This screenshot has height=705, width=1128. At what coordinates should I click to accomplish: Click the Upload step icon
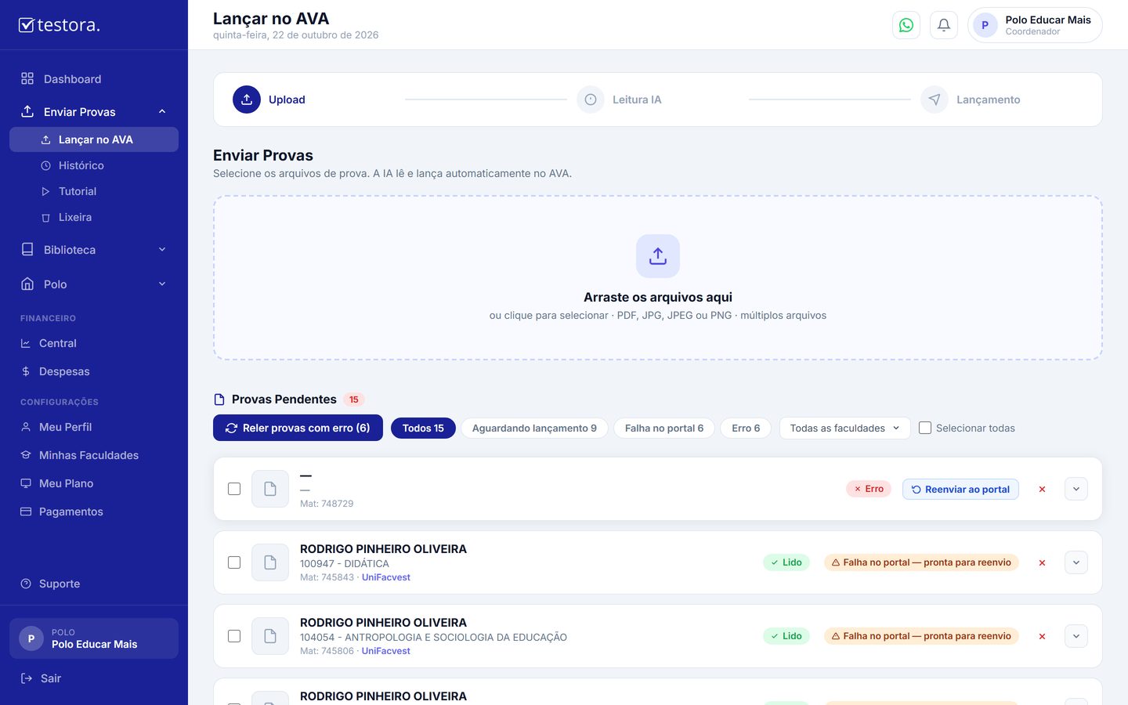247,99
